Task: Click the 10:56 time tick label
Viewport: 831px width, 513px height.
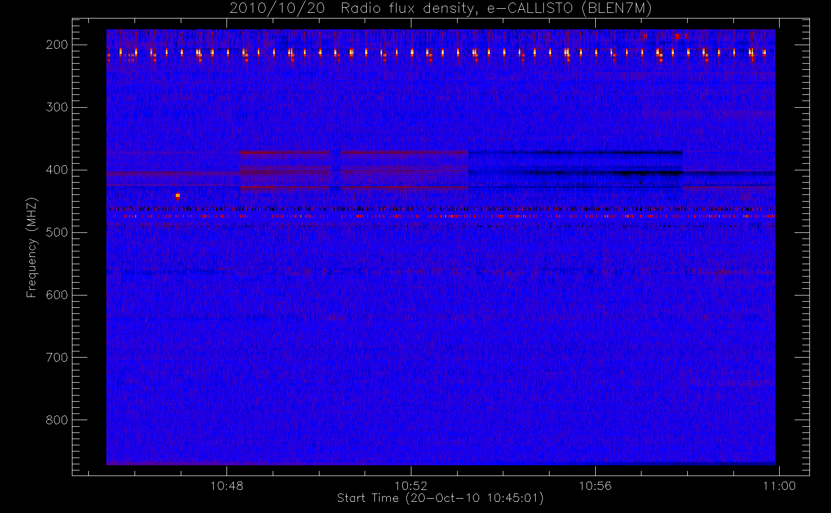Action: pos(595,486)
